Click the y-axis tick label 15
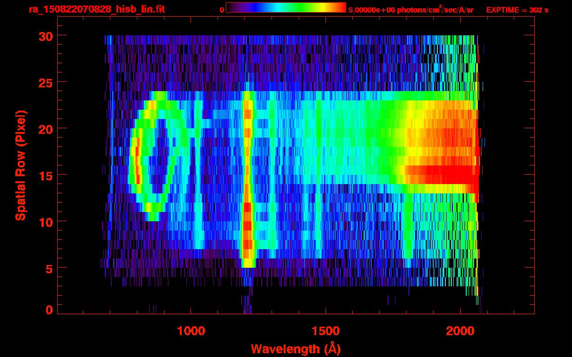Viewport: 572px width, 357px height. 46,175
